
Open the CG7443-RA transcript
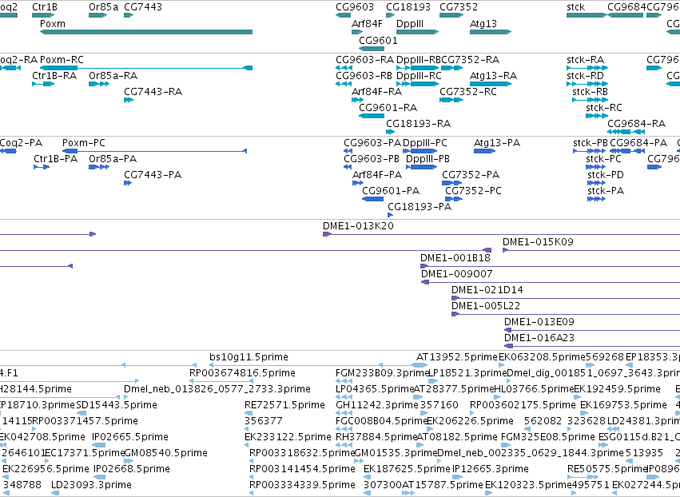tap(129, 100)
